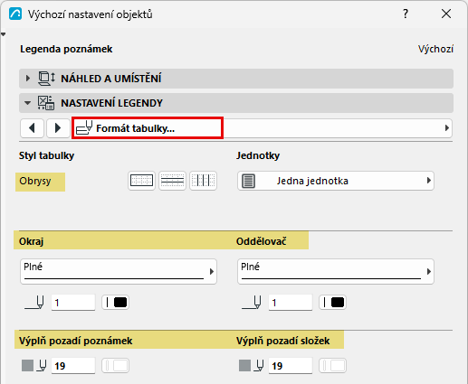The height and width of the screenshot is (384, 468).
Task: Open the Formát tabulky page menu
Action: [x=262, y=128]
